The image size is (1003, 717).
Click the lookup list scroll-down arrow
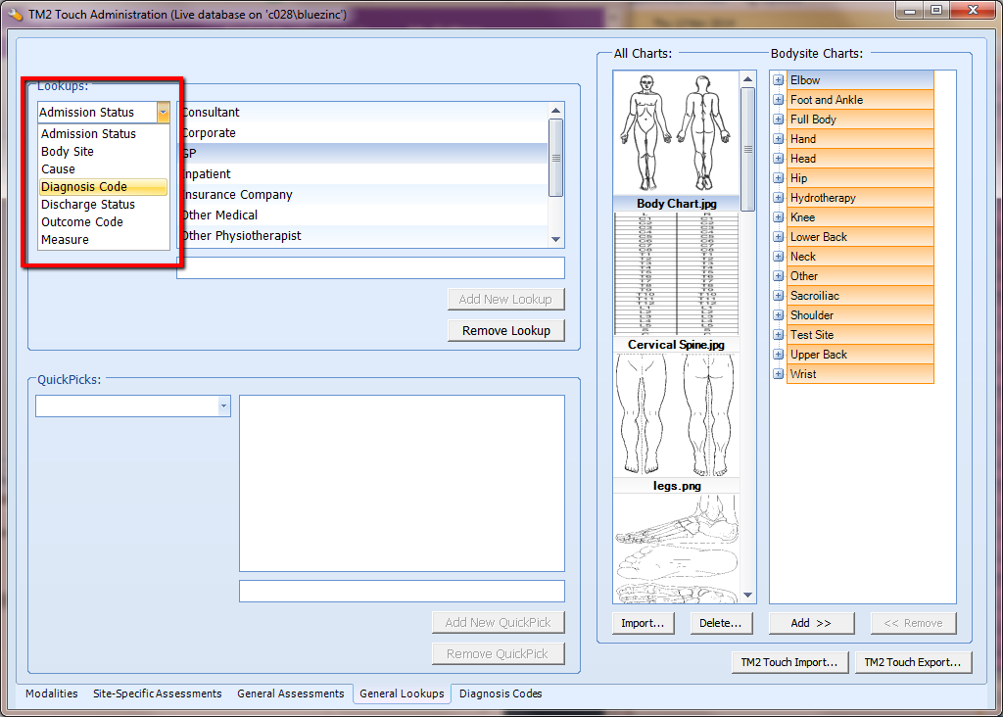(x=556, y=240)
